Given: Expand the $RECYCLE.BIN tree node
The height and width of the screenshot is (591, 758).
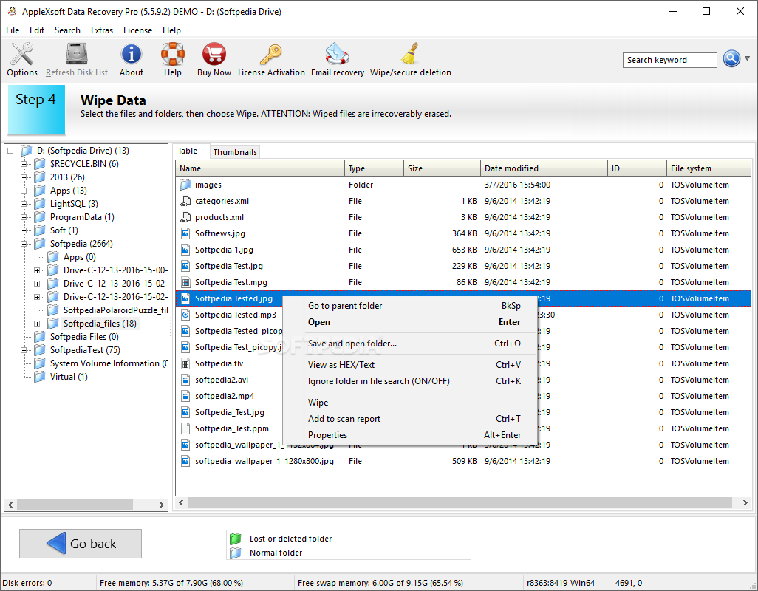Looking at the screenshot, I should [24, 164].
